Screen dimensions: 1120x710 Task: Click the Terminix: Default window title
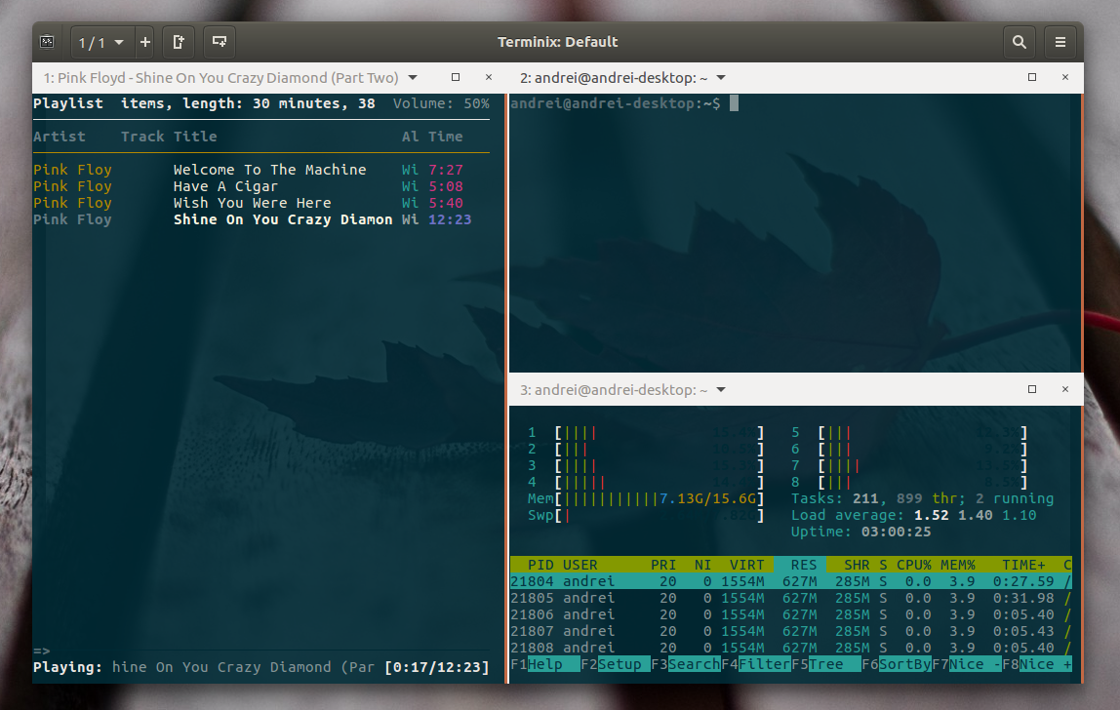[x=558, y=42]
